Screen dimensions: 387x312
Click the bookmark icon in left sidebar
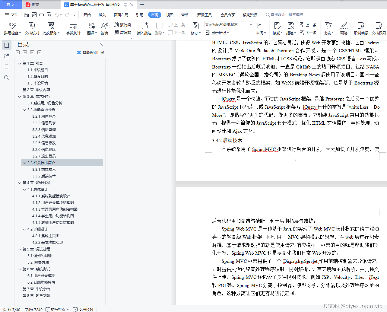click(6, 67)
